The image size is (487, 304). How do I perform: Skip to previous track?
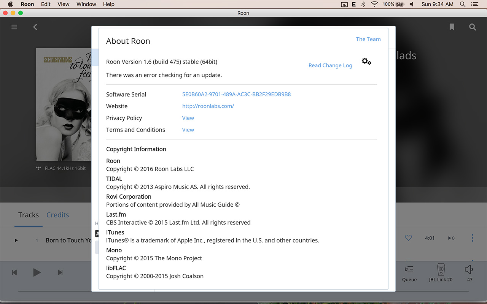14,272
